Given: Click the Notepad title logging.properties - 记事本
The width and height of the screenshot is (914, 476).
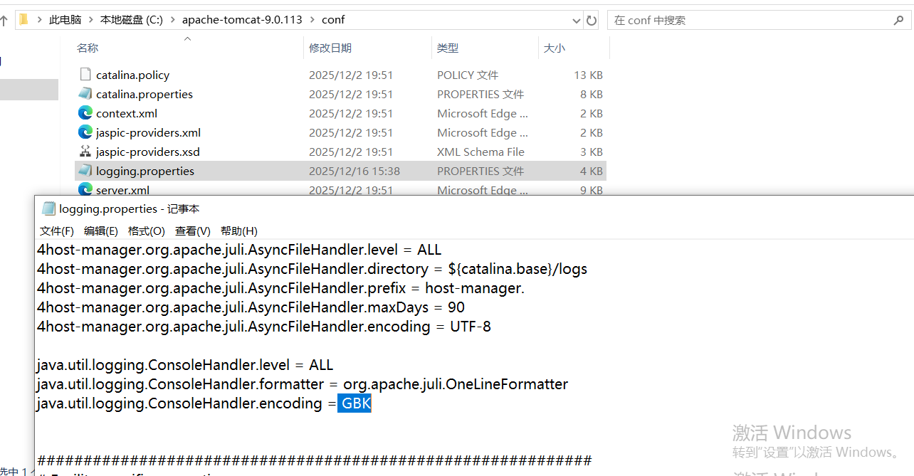Looking at the screenshot, I should pos(130,208).
